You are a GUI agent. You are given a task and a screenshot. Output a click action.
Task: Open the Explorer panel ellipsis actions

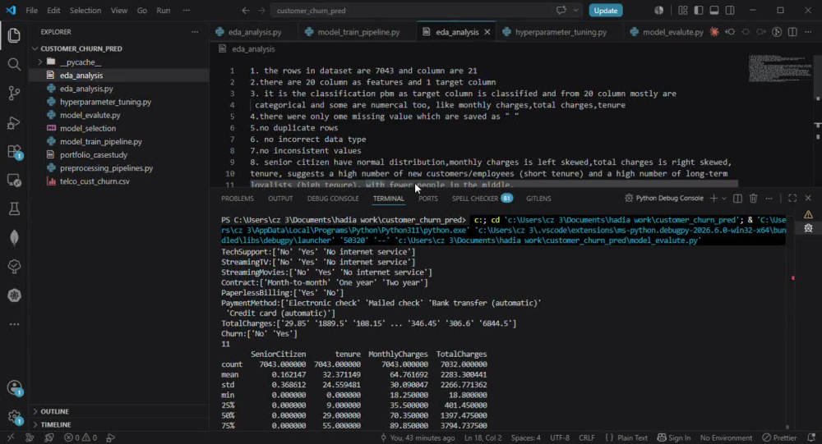tap(195, 32)
